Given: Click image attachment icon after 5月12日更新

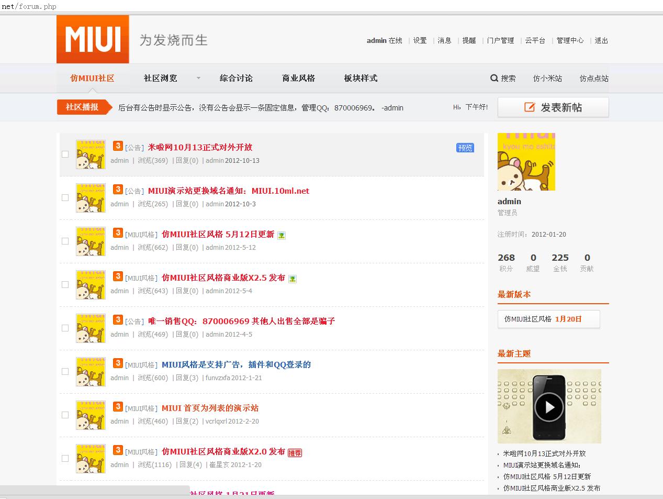Looking at the screenshot, I should click(282, 235).
